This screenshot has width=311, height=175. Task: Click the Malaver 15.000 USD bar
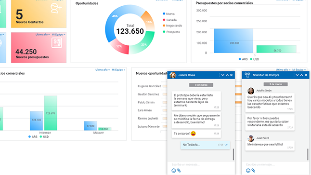coord(105,129)
